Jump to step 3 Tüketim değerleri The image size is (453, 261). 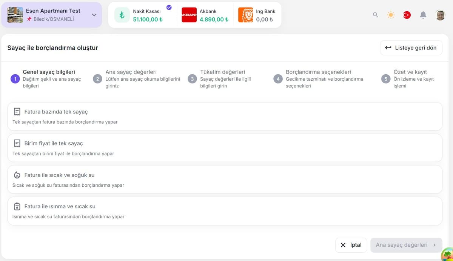click(x=222, y=72)
